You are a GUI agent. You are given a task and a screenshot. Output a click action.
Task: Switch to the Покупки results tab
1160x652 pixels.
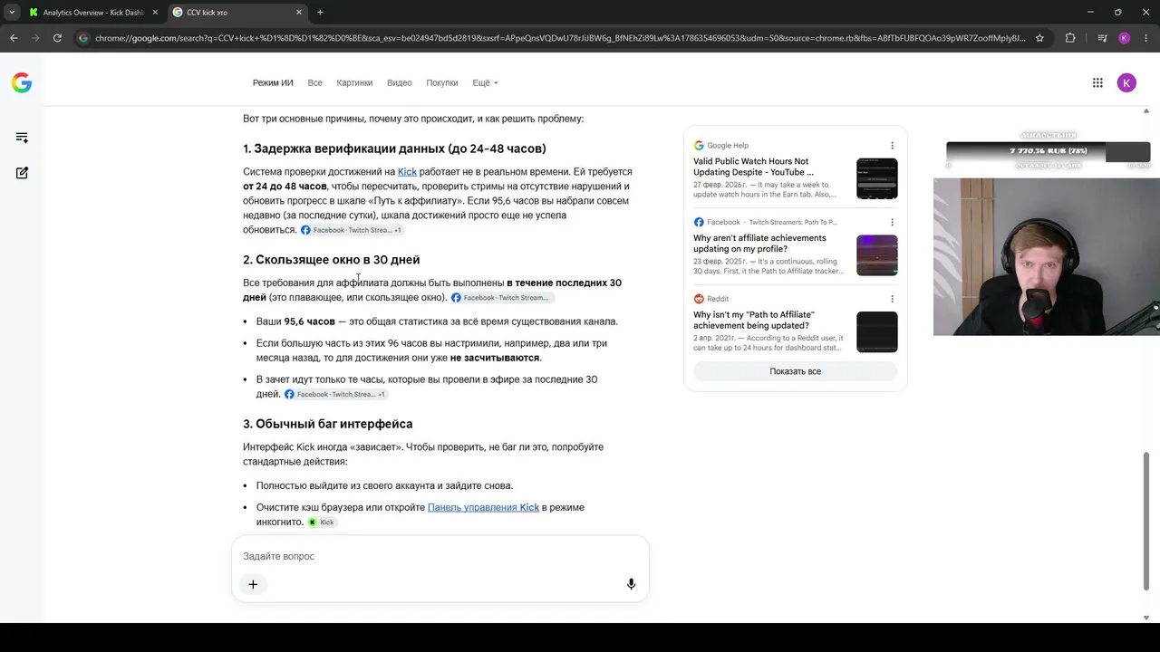pos(442,82)
